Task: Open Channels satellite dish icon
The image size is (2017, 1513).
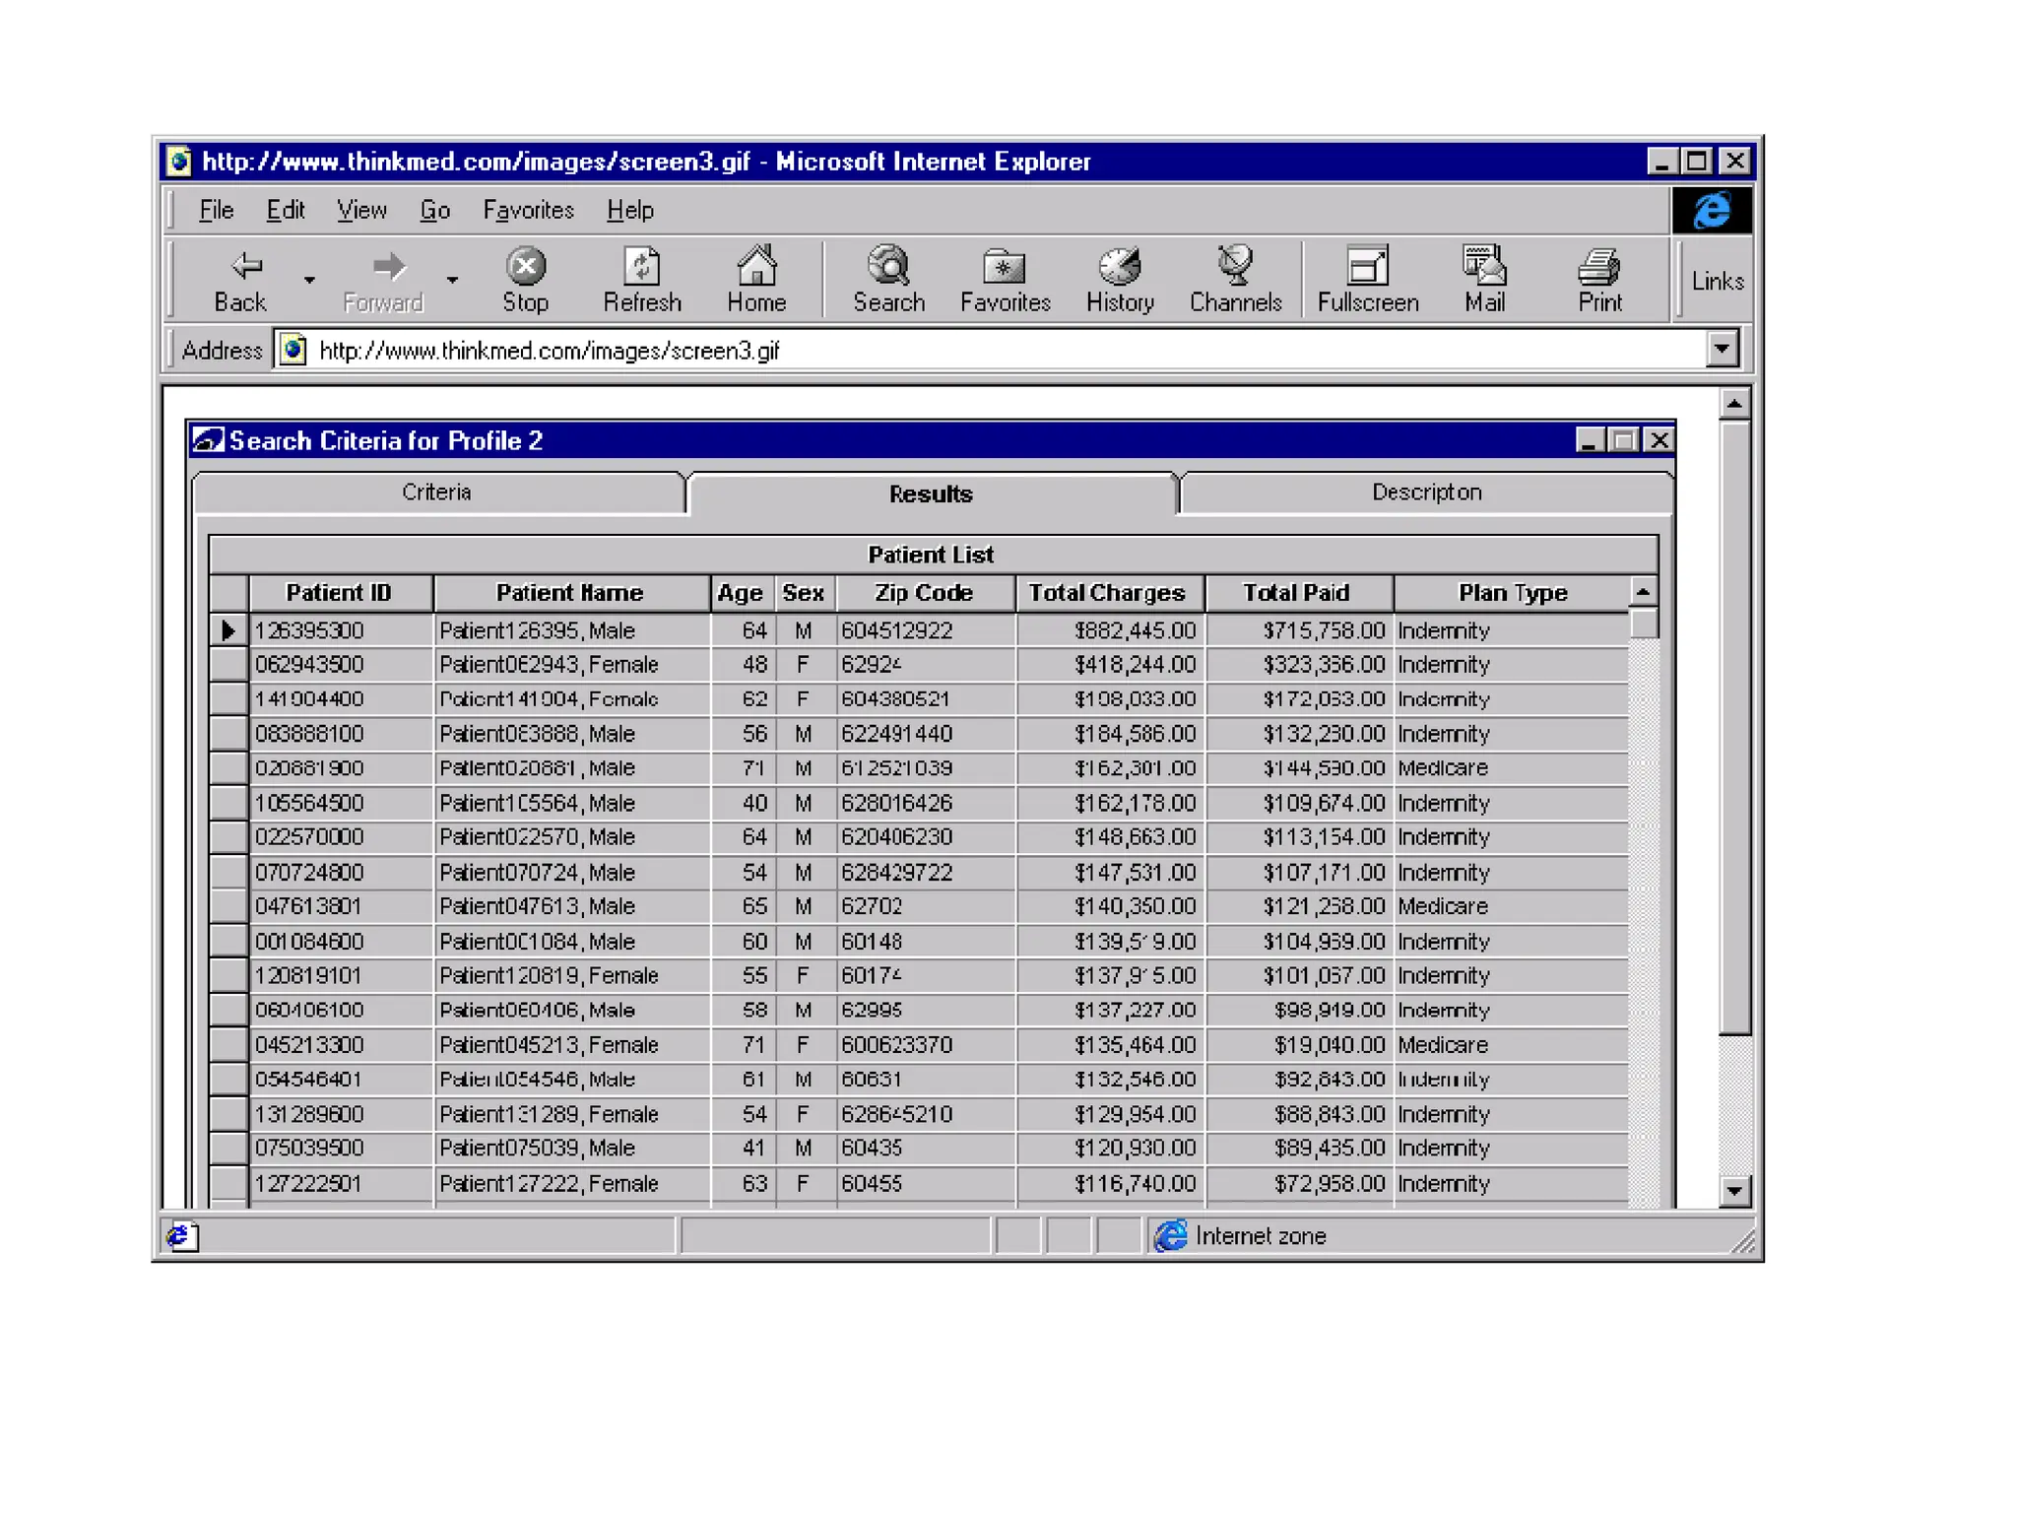Action: pos(1235,267)
